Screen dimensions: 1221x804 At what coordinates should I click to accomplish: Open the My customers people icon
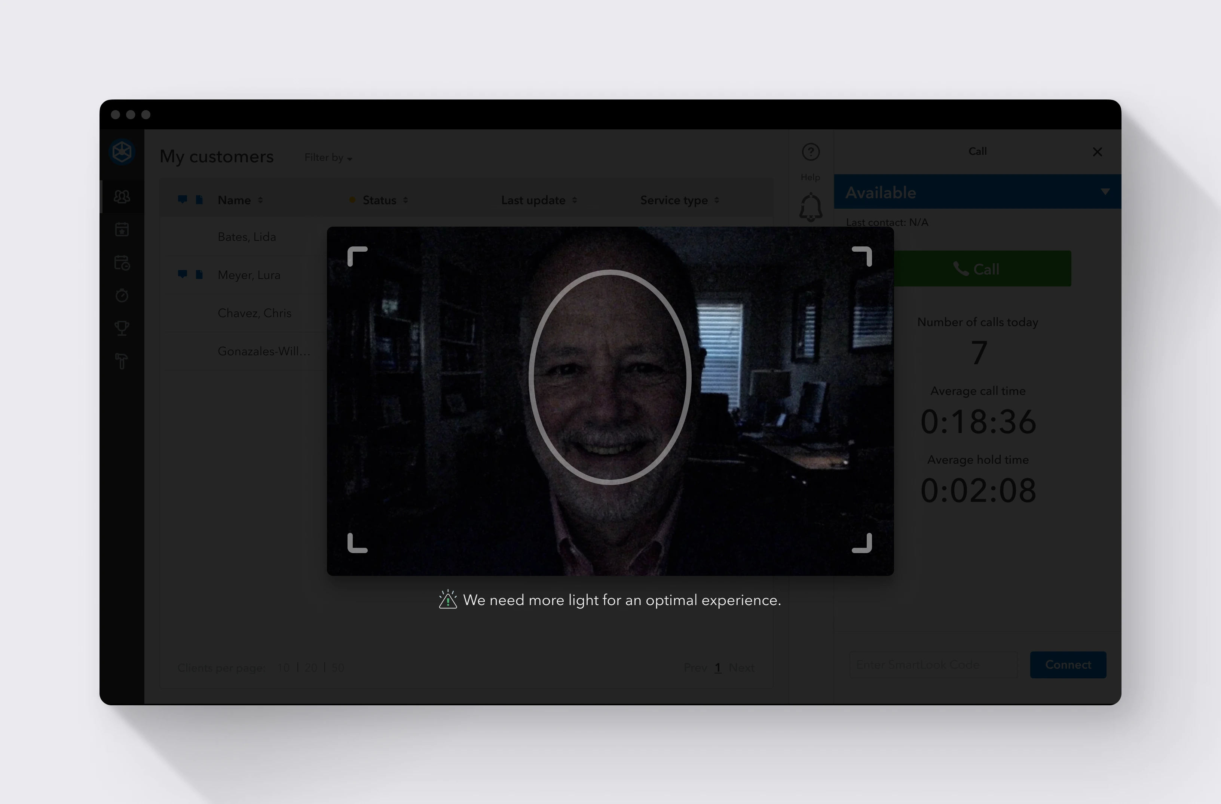(x=122, y=197)
